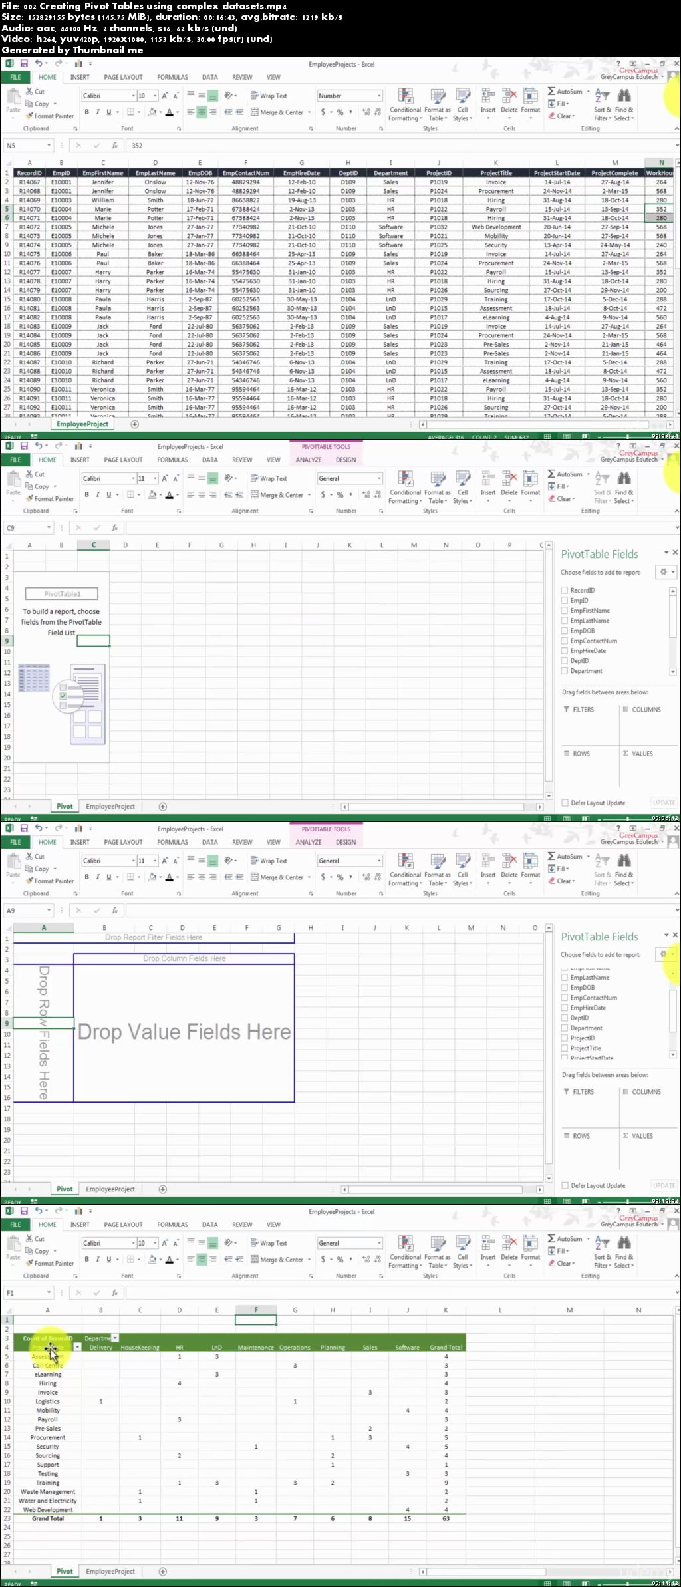Select the Pivot sheet tab in the finished pivot window

point(65,1572)
